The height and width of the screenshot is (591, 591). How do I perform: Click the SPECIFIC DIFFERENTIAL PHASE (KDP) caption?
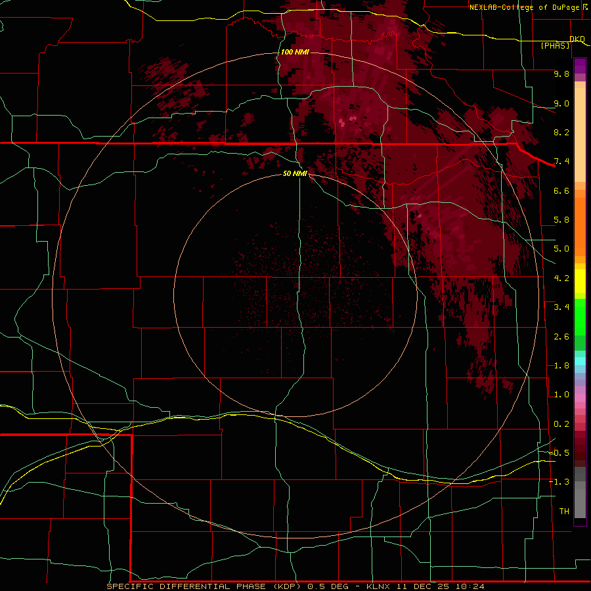(x=204, y=586)
